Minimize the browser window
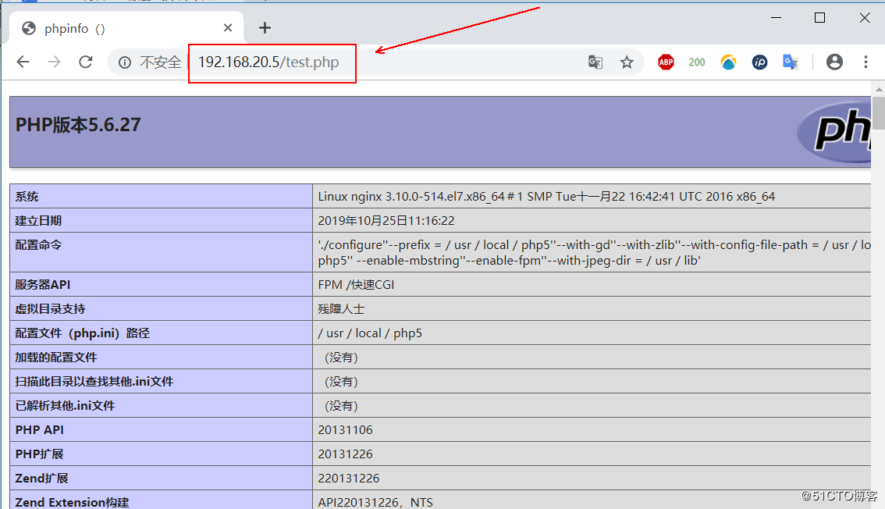This screenshot has height=509, width=885. point(776,18)
